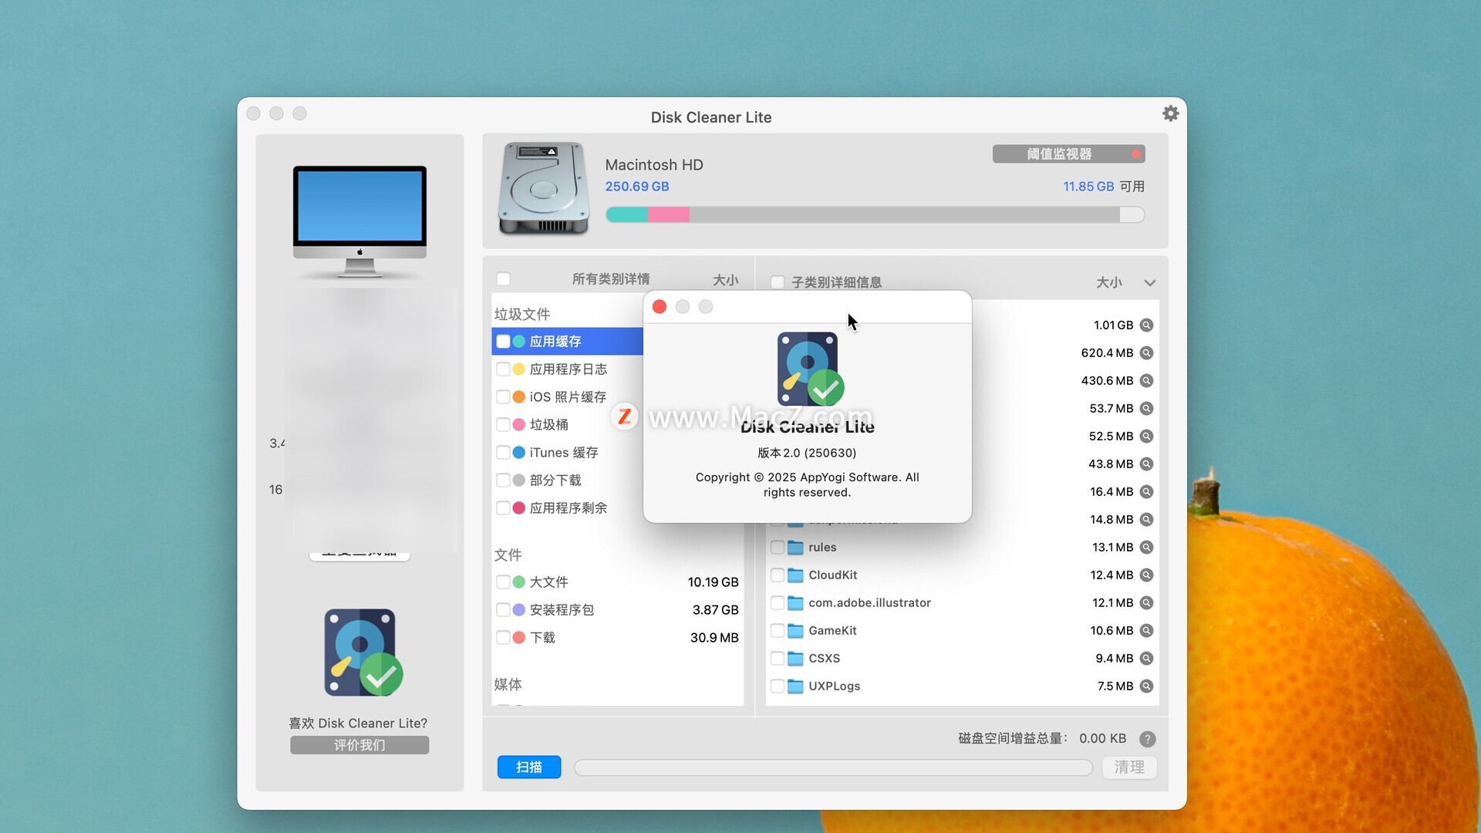Toggle the select-all subcategory checkbox
This screenshot has width=1481, height=833.
tap(778, 282)
